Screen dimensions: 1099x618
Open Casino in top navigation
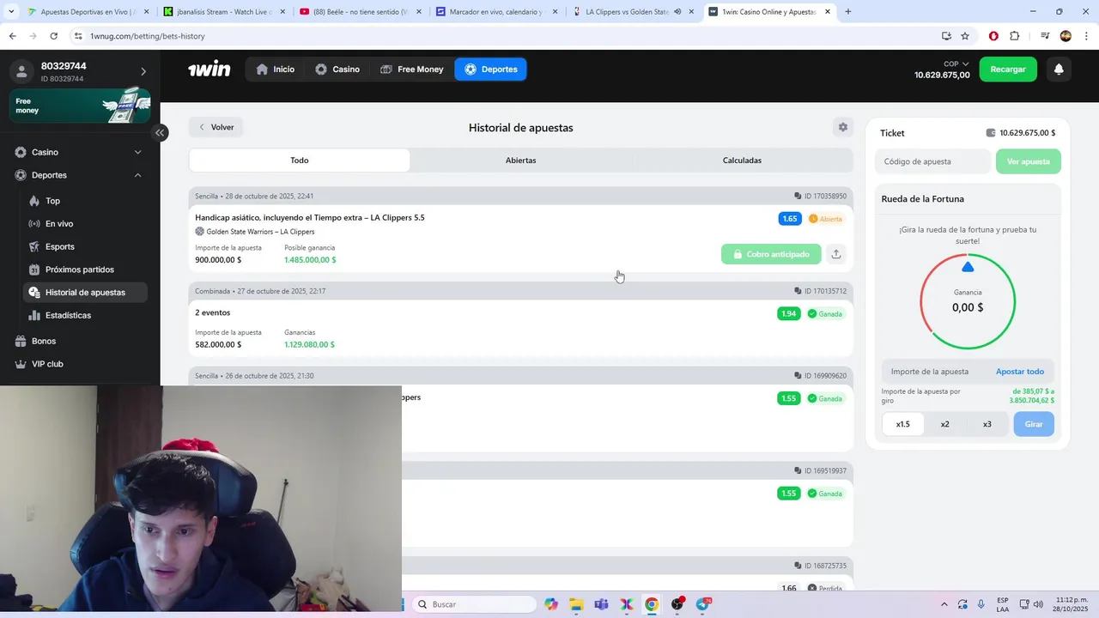337,70
